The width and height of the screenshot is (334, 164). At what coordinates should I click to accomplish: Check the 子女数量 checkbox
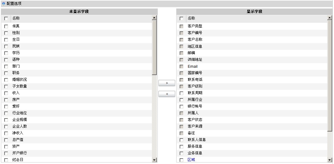[6, 87]
